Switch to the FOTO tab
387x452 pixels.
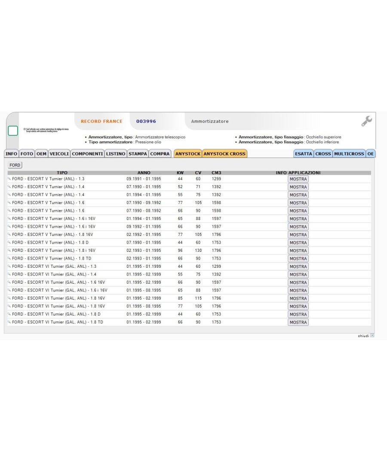(27, 154)
